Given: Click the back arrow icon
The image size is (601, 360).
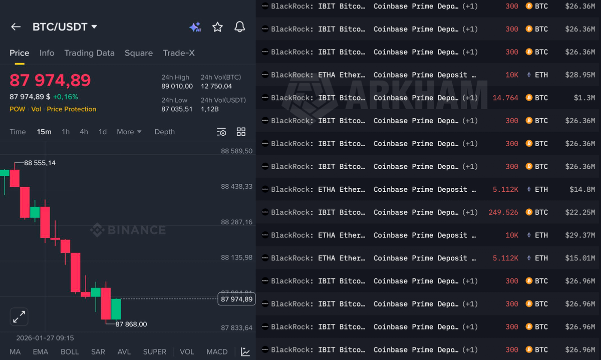Looking at the screenshot, I should [16, 27].
